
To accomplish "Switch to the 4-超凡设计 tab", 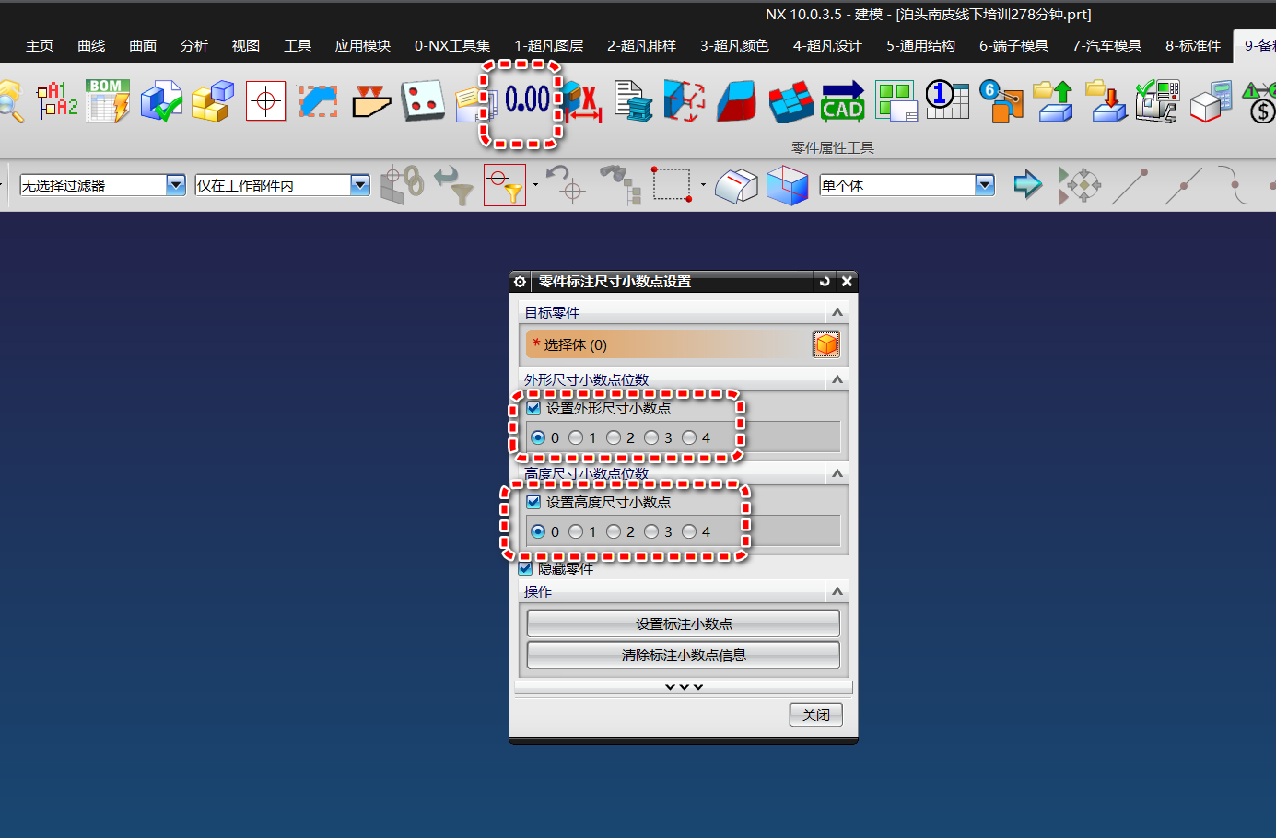I will [827, 45].
